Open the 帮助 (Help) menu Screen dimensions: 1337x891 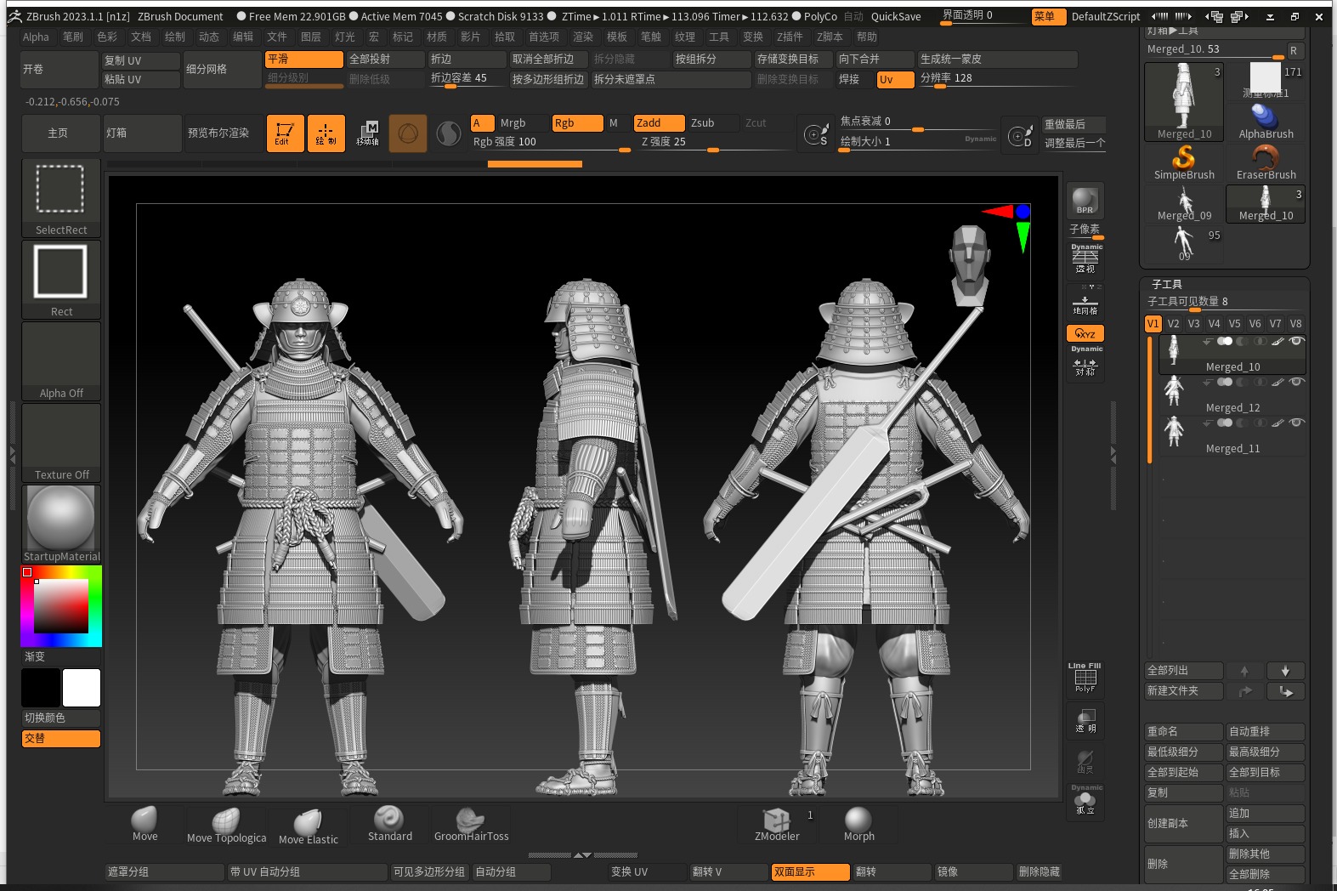[x=867, y=37]
